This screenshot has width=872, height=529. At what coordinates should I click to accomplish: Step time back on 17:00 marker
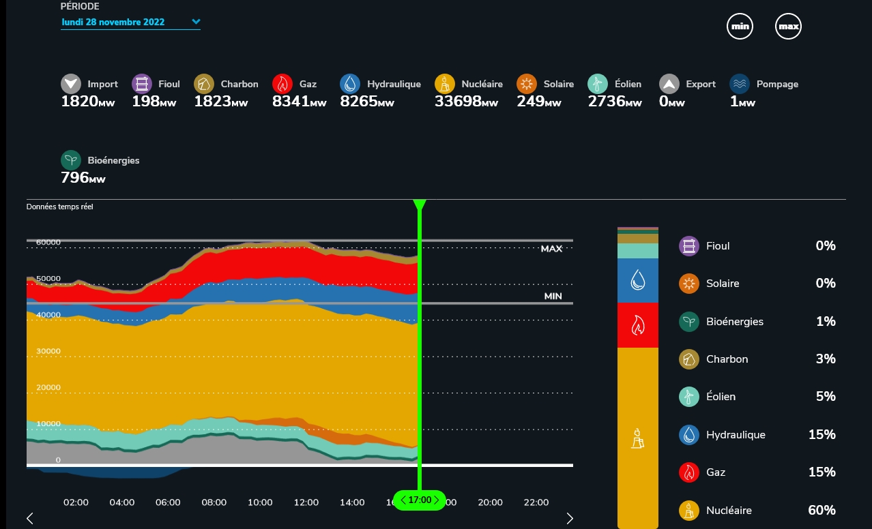click(403, 500)
